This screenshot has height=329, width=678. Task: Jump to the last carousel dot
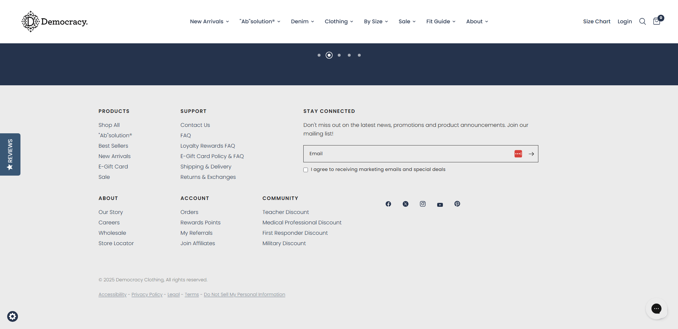(359, 55)
